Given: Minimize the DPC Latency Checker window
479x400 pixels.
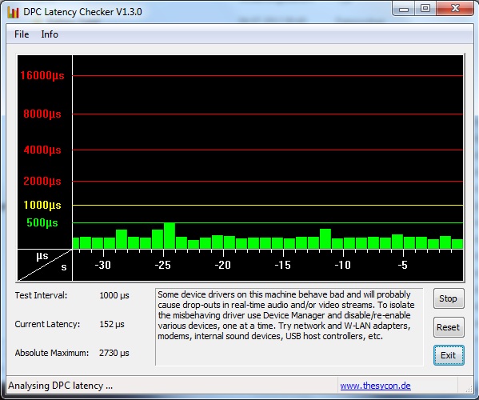Looking at the screenshot, I should tap(404, 9).
